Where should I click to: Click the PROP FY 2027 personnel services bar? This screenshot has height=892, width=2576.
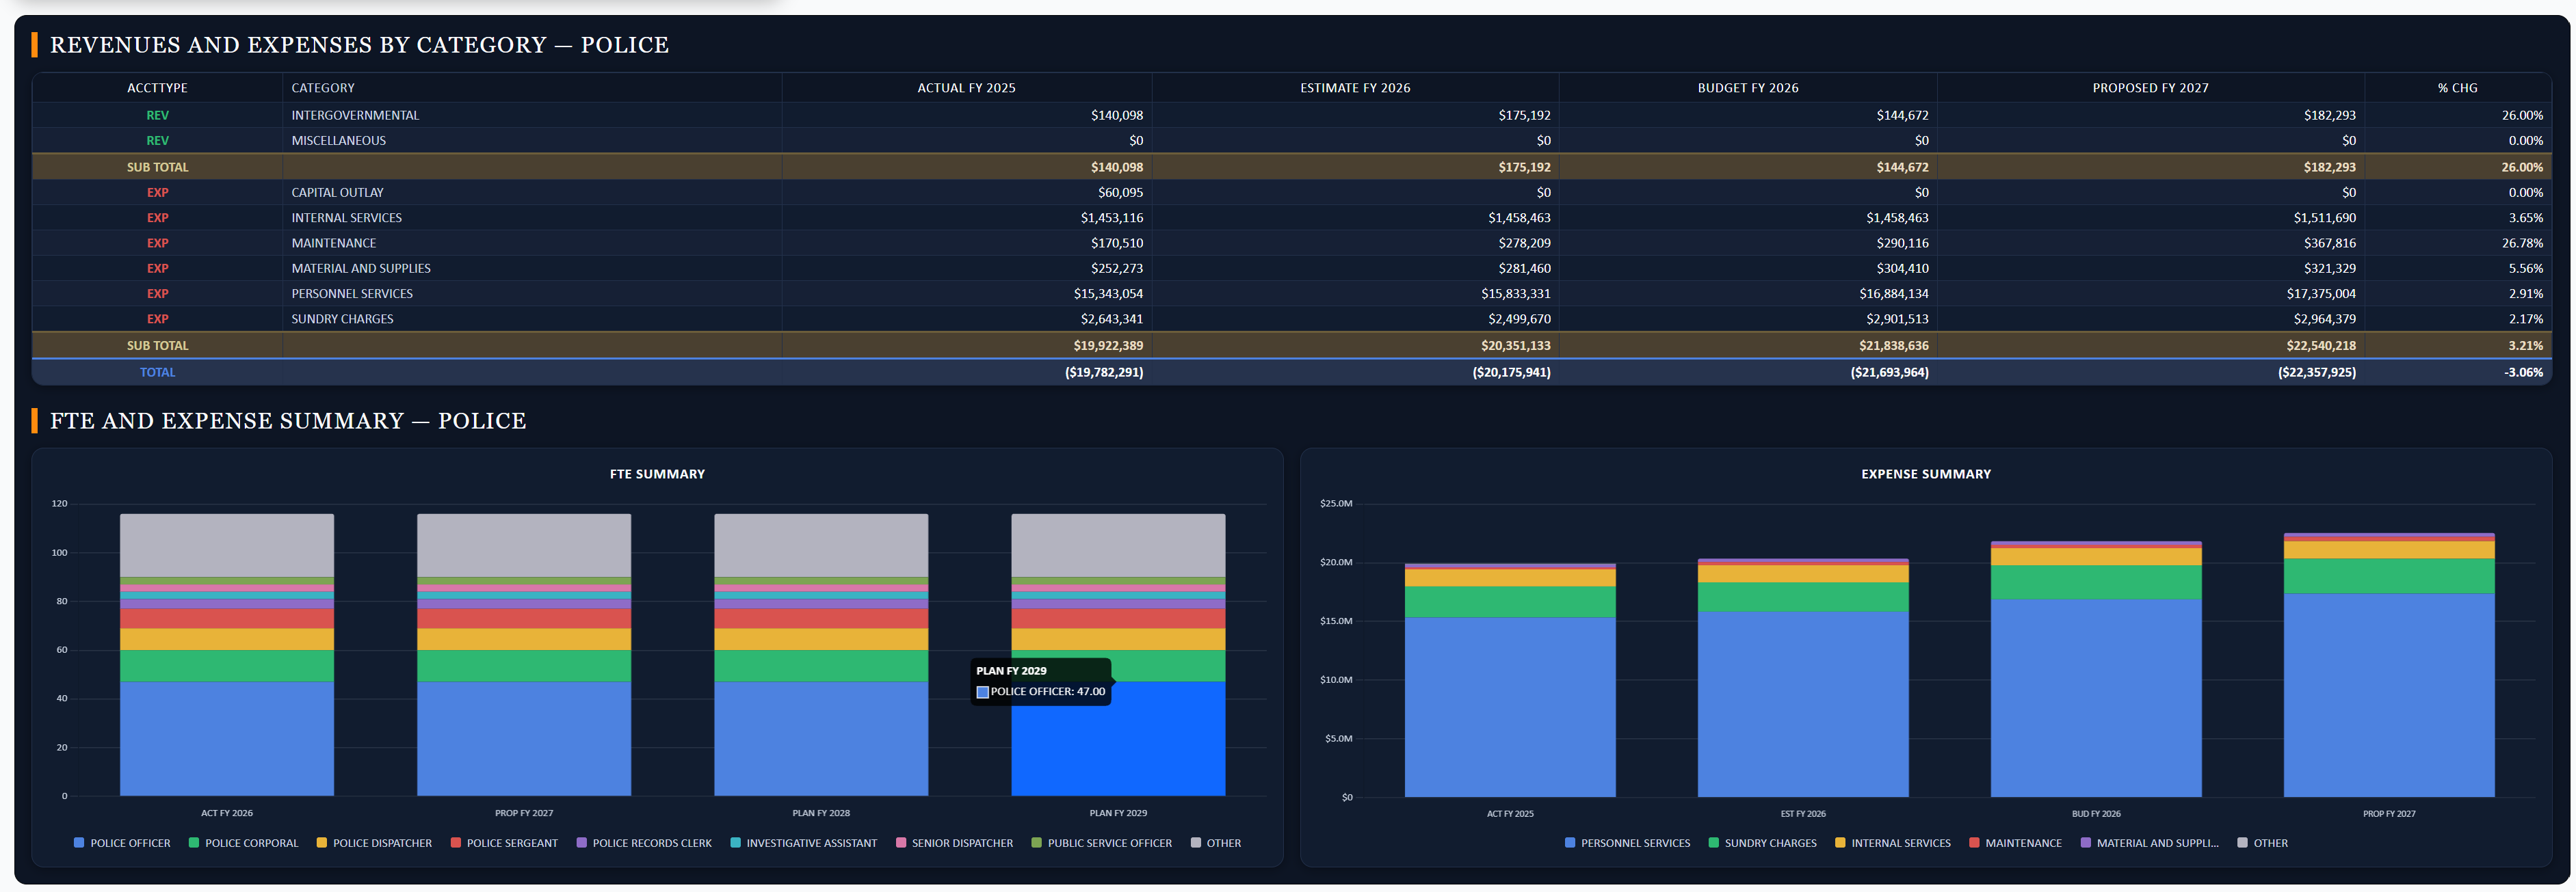point(2389,695)
